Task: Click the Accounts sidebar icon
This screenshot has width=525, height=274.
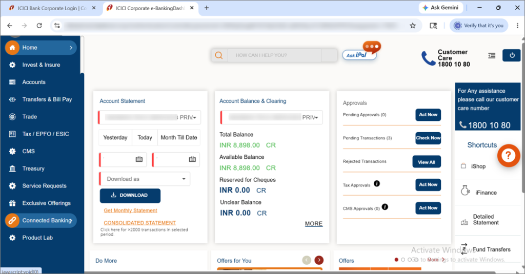Action: pyautogui.click(x=12, y=82)
